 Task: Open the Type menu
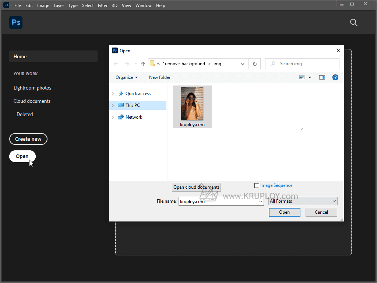[x=73, y=5]
